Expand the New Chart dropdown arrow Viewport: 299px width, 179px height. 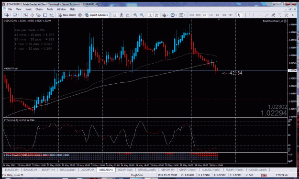(10, 15)
